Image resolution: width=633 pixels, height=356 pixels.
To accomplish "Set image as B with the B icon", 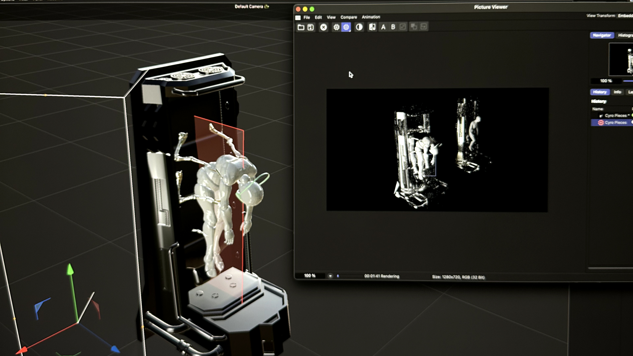I will coord(393,27).
